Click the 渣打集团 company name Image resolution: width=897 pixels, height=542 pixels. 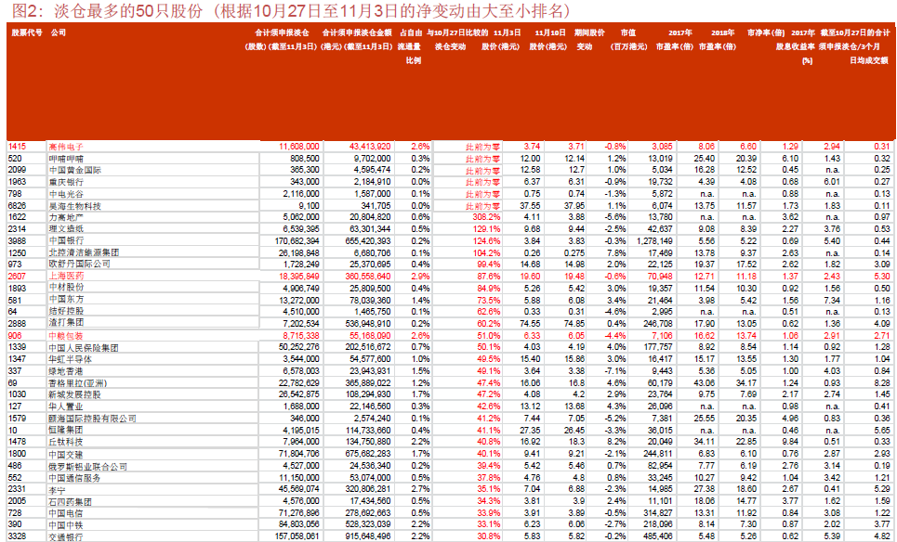[66, 323]
